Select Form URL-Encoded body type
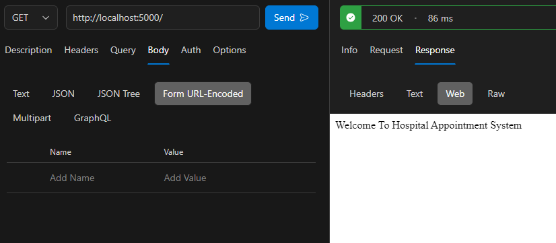The image size is (556, 243). click(x=203, y=94)
